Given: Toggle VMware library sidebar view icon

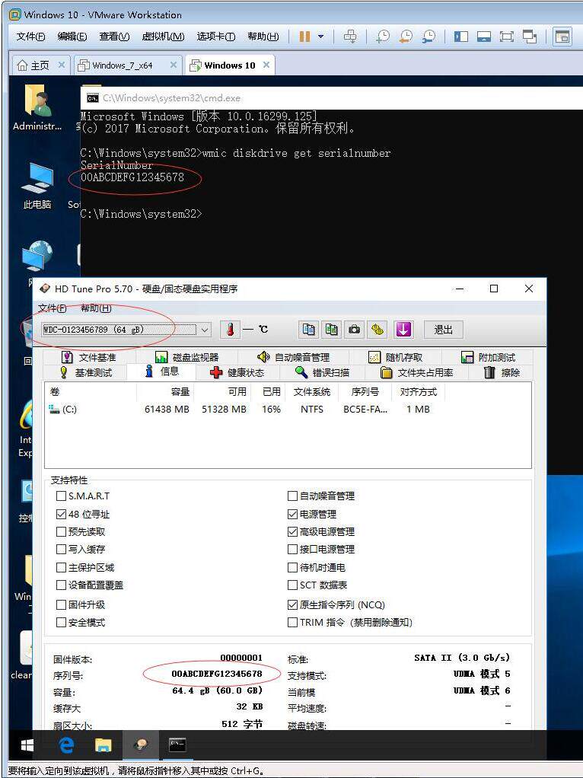Looking at the screenshot, I should pos(461,37).
